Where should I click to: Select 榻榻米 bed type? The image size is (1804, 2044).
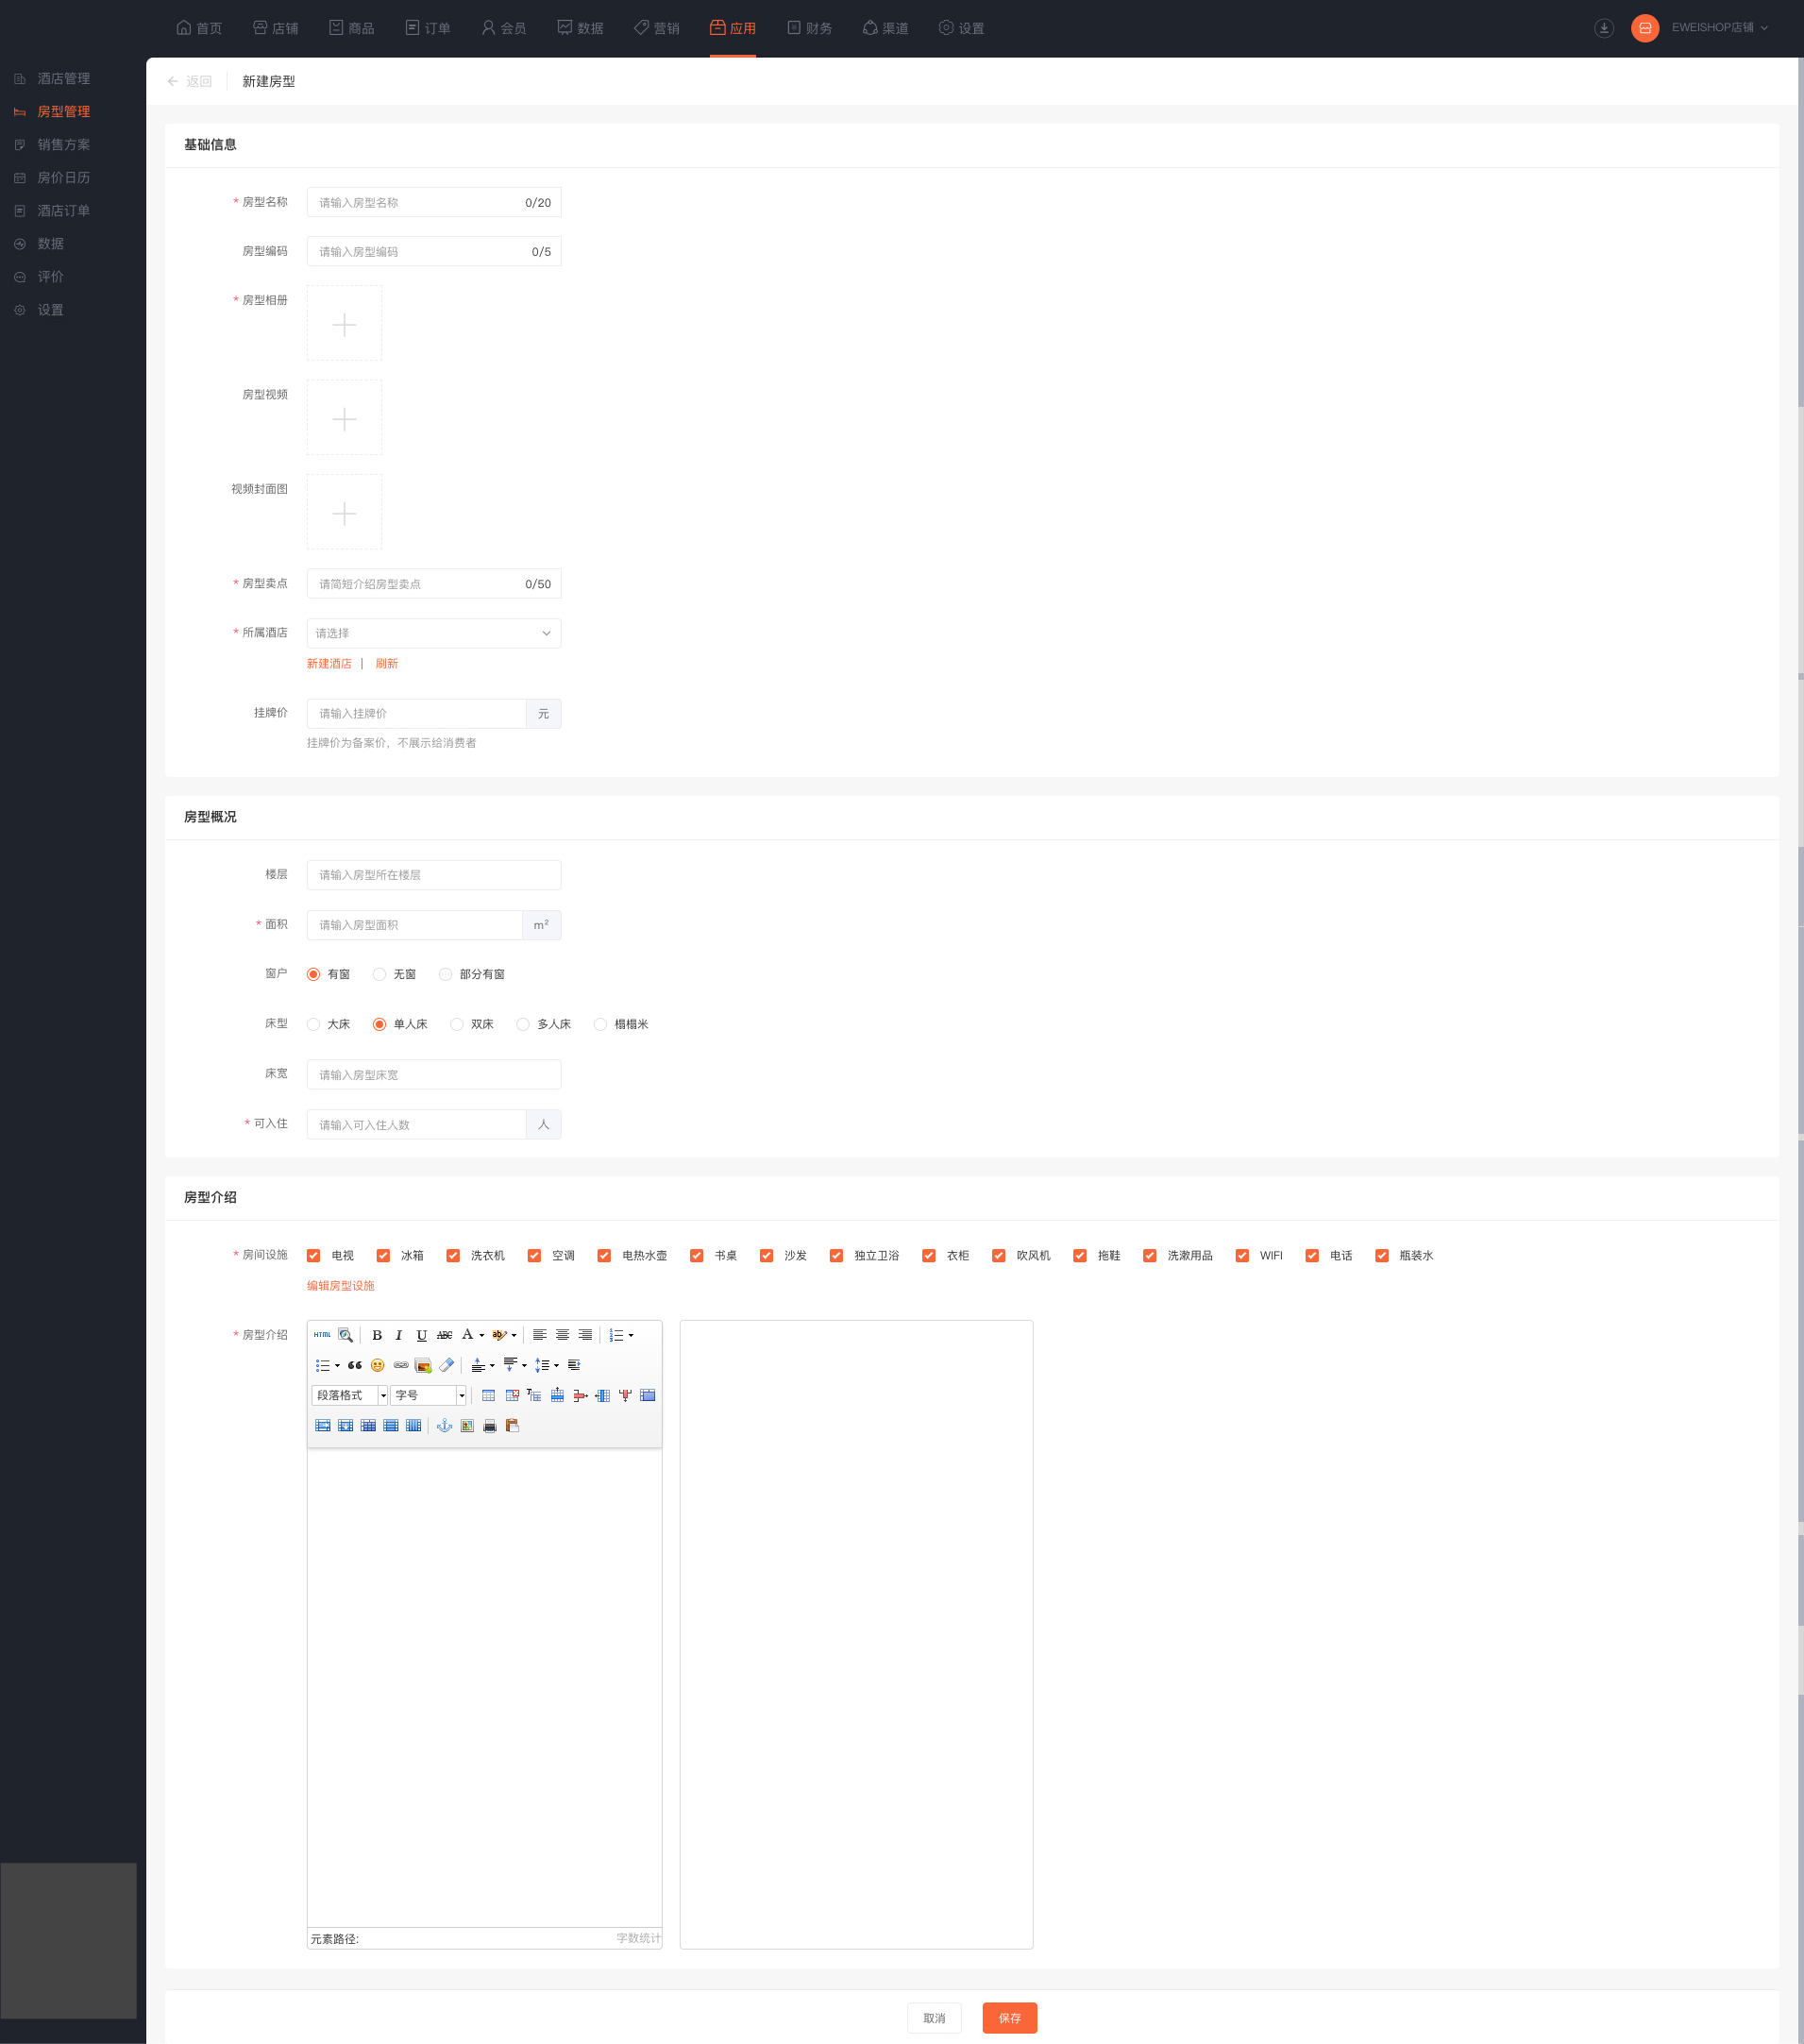pos(621,1024)
